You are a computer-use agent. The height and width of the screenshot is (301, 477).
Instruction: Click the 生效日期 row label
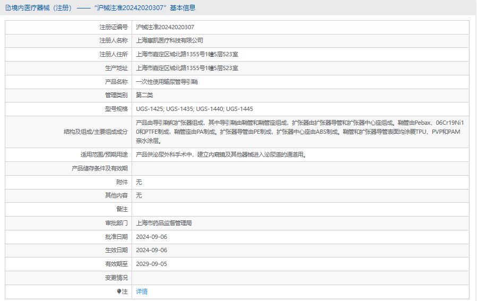(117, 250)
